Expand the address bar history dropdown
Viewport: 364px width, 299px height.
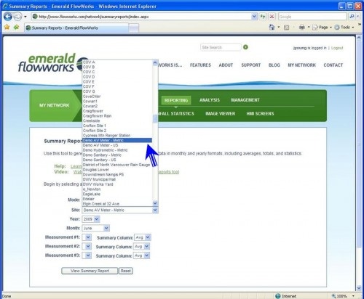pyautogui.click(x=254, y=17)
